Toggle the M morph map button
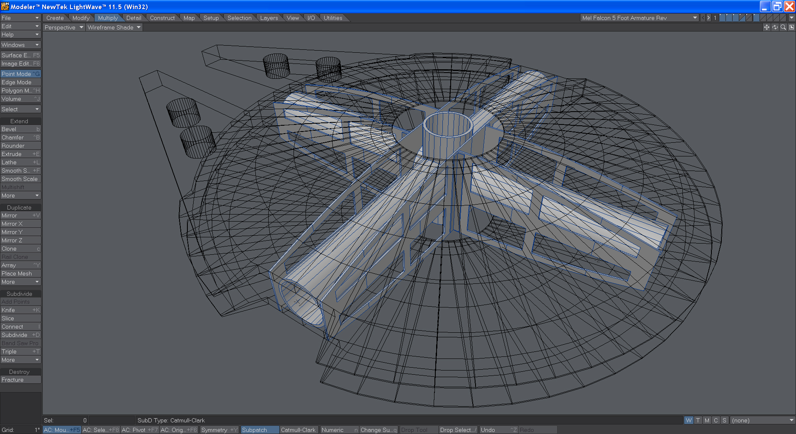 tap(707, 420)
